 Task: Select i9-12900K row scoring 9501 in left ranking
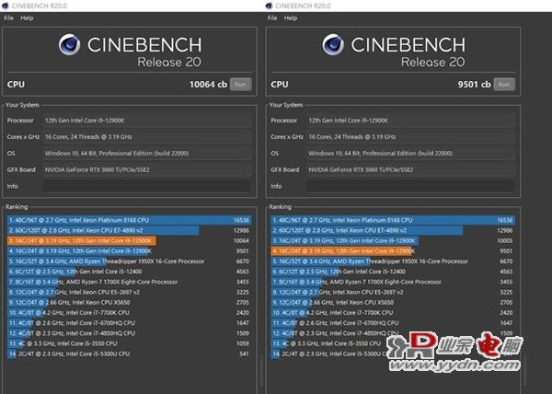(x=129, y=251)
